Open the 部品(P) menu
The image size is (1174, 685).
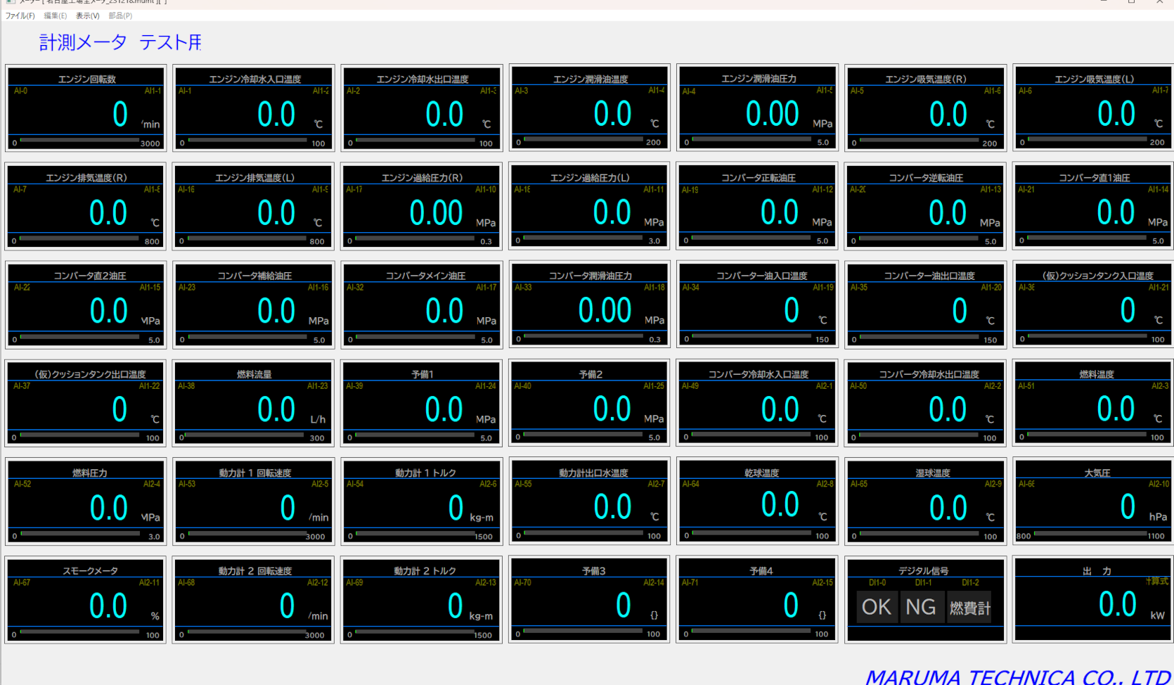click(x=120, y=15)
